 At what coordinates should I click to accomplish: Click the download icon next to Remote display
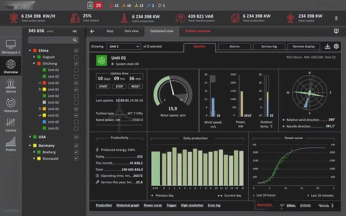328,46
